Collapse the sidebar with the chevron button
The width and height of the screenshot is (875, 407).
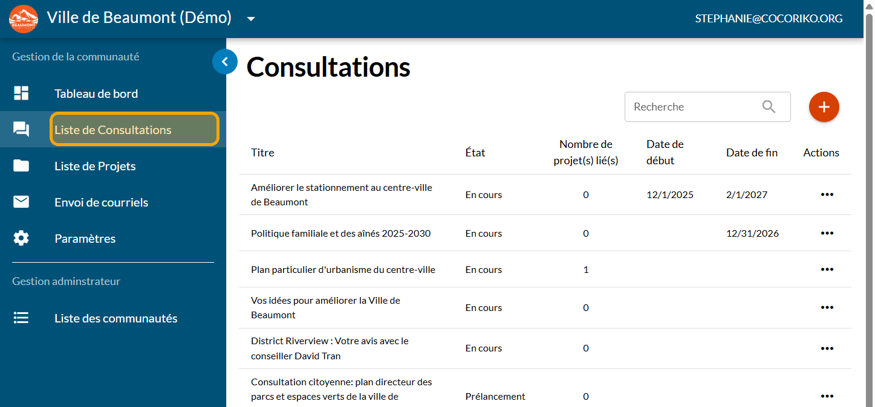coord(225,62)
